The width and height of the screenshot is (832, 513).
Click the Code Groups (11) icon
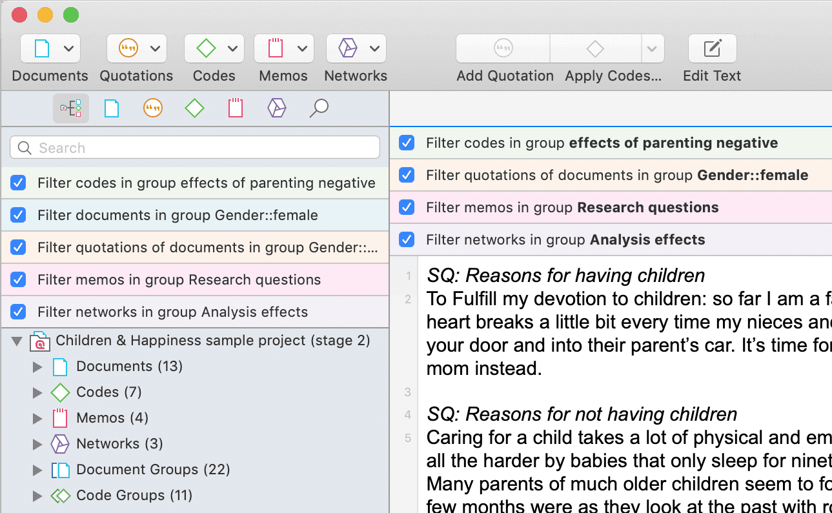pyautogui.click(x=60, y=496)
